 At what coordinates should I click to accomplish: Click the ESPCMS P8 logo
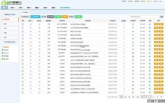point(11,3)
